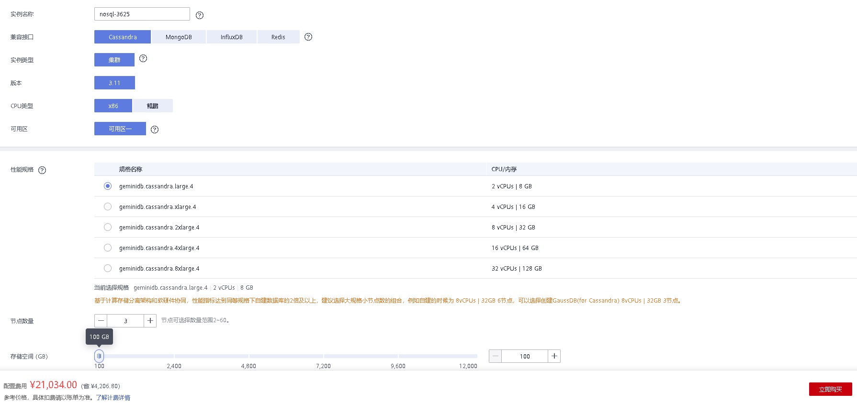This screenshot has height=403, width=857.
Task: Click the 32 vCPUs | 128 GB cell
Action: [x=517, y=269]
